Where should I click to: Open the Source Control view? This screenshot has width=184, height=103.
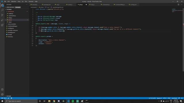[x=2, y=15]
